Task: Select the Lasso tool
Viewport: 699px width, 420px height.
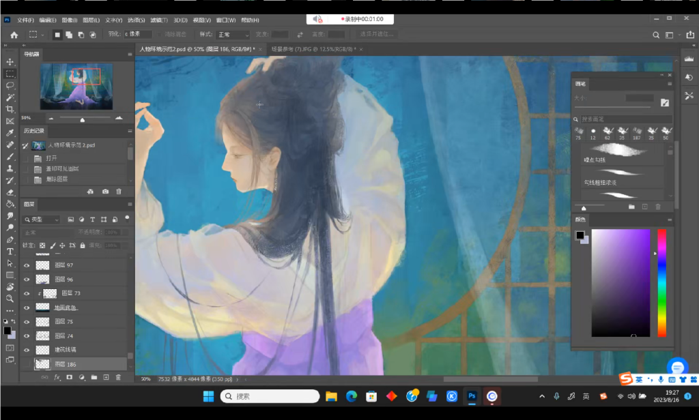Action: (10, 85)
